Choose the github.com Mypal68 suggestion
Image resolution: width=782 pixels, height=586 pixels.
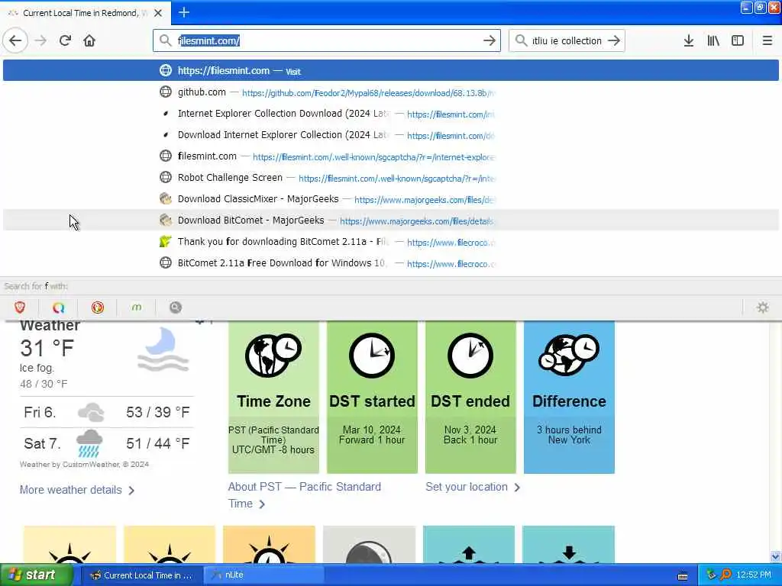coord(390,92)
